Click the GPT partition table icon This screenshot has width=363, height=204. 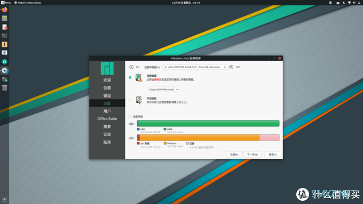coord(231,67)
